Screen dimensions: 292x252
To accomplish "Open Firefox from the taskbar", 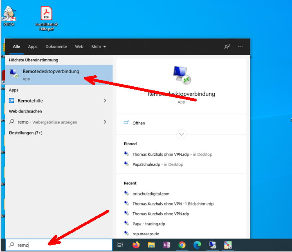I will point(136,245).
